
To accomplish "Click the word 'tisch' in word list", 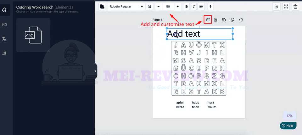I will [x=195, y=107].
